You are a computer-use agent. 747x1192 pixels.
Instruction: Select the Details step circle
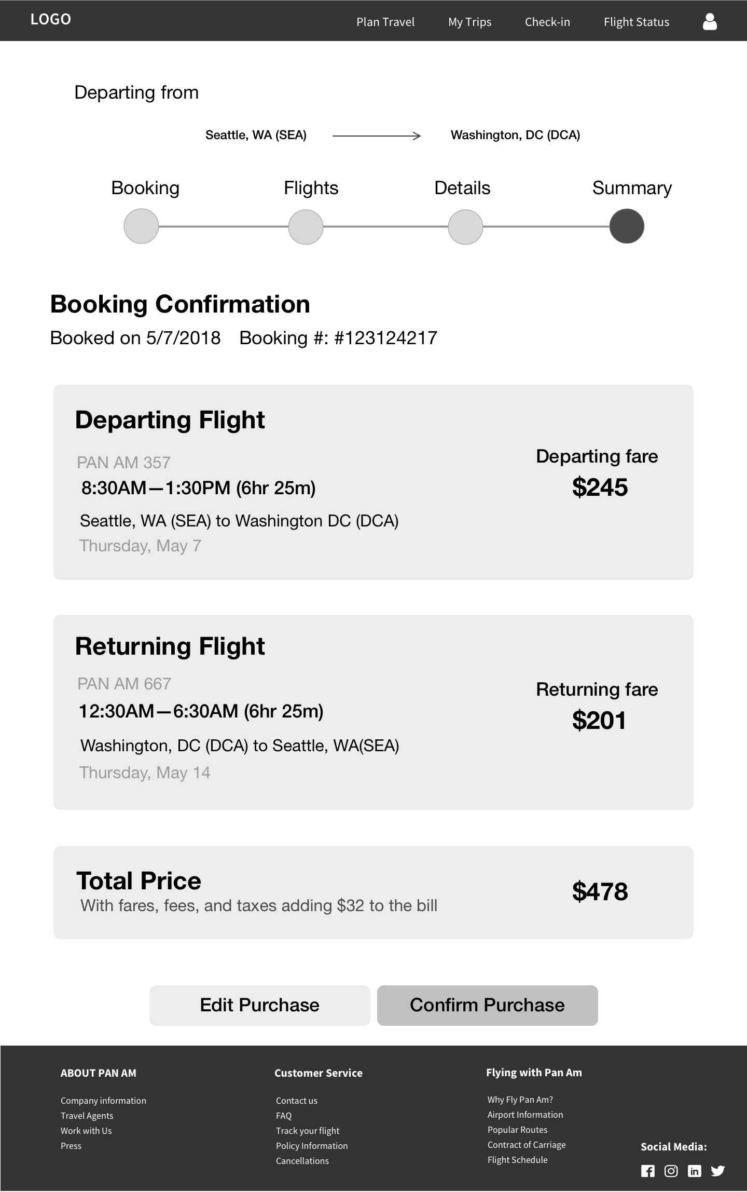(x=465, y=227)
